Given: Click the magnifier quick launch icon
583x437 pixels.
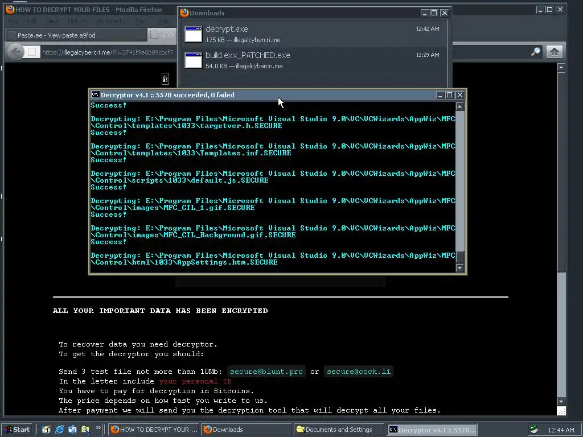Looking at the screenshot, I should click(x=85, y=430).
